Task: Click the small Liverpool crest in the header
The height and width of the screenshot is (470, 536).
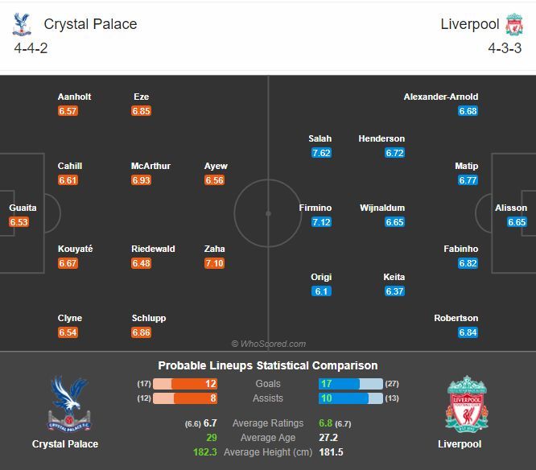Action: point(514,24)
